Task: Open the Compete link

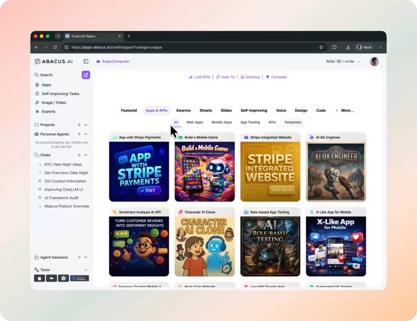Action: 276,77
